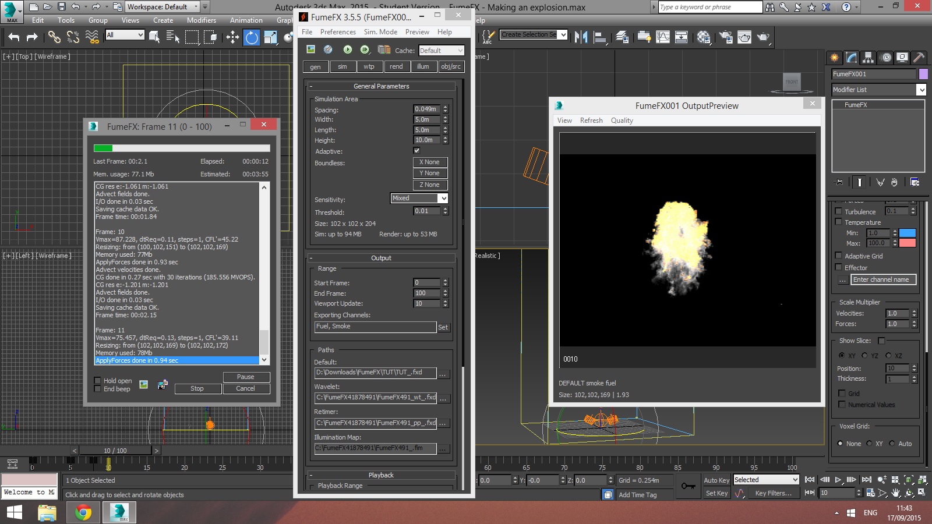Select Voxel Grid Auto radio button
The height and width of the screenshot is (524, 932).
892,443
